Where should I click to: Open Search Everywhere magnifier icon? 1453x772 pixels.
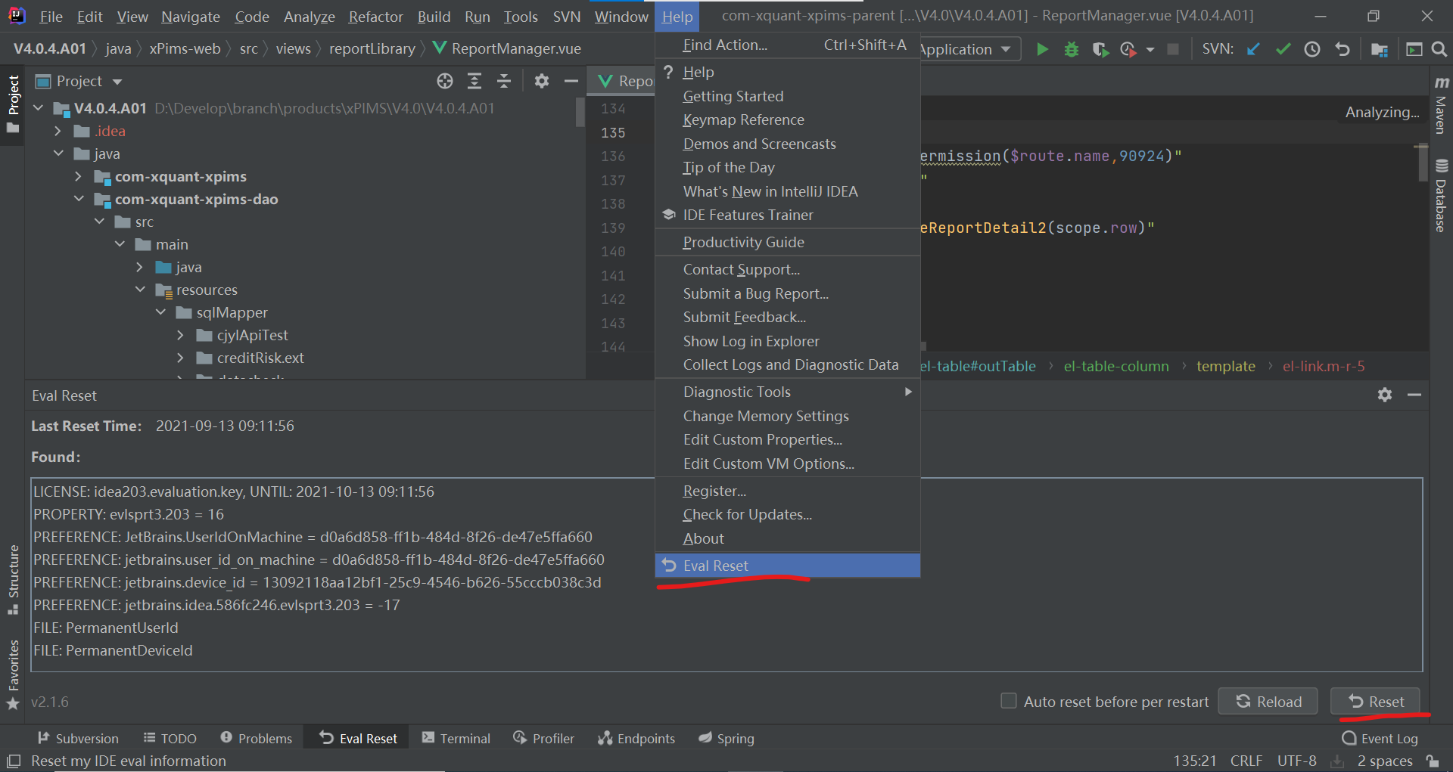pos(1439,49)
